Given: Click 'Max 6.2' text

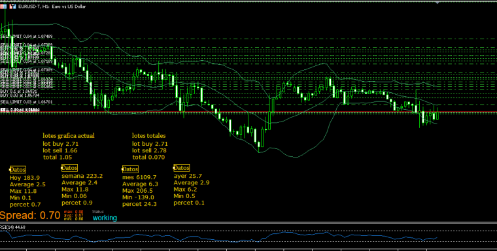Looking at the screenshot, I should tap(185, 190).
